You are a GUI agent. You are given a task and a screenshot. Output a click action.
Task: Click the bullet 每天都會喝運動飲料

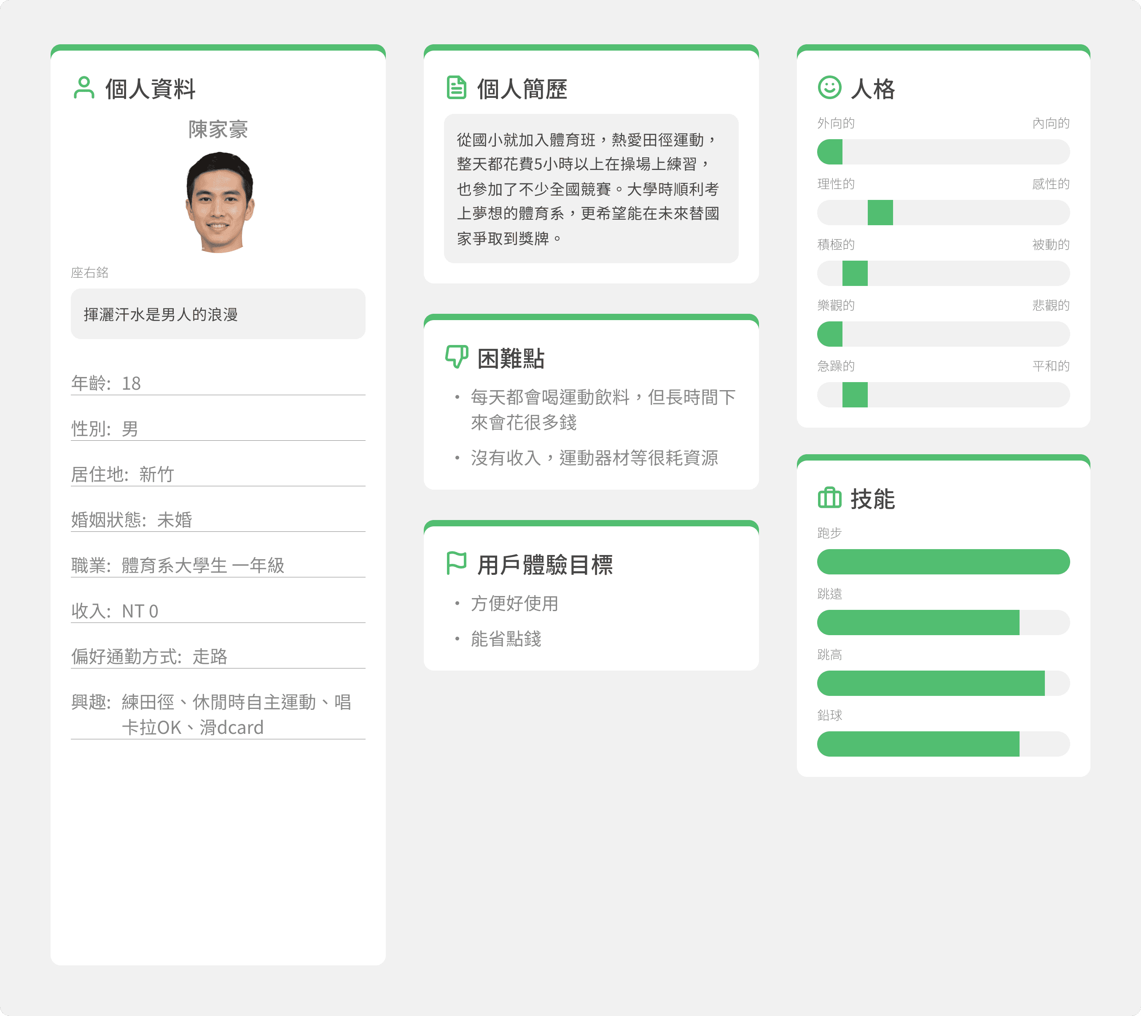[603, 410]
